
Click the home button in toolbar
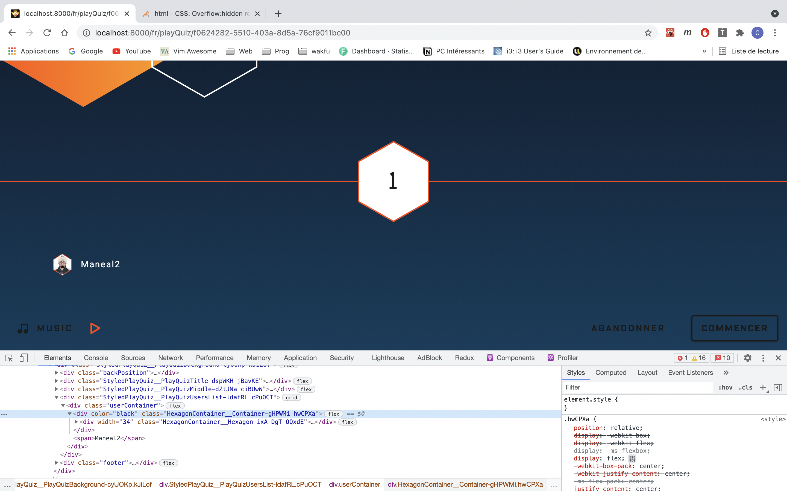64,33
